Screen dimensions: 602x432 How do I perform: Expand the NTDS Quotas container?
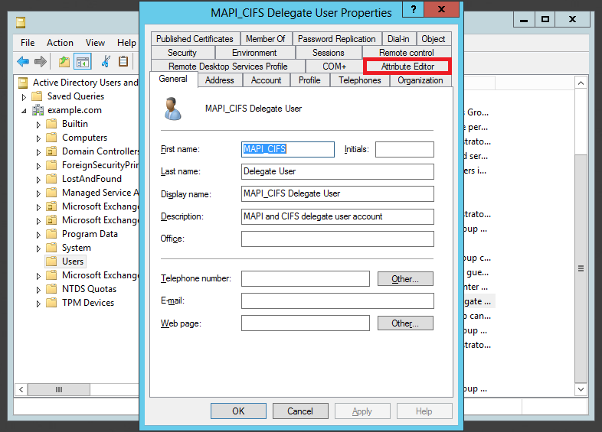[38, 290]
